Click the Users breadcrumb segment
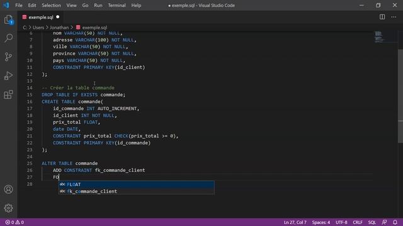This screenshot has width=403, height=226. (38, 28)
